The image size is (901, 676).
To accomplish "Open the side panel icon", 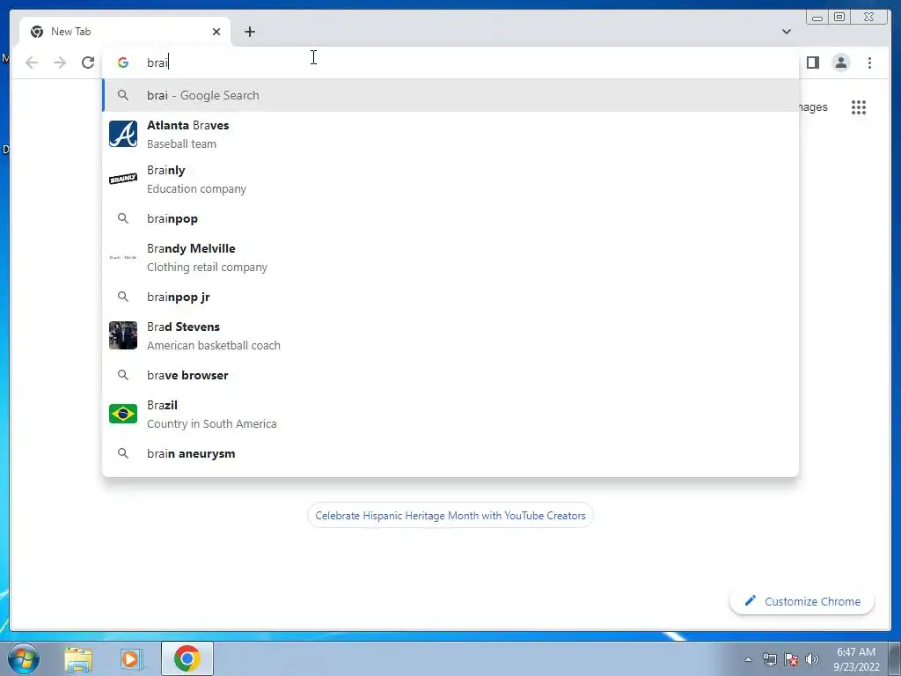I will coord(812,62).
